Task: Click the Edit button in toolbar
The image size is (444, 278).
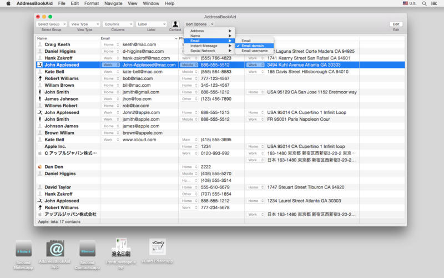Action: pyautogui.click(x=396, y=24)
